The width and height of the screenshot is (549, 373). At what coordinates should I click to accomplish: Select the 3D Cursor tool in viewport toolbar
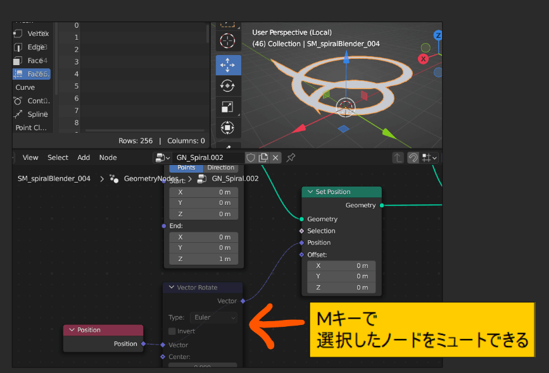point(227,41)
